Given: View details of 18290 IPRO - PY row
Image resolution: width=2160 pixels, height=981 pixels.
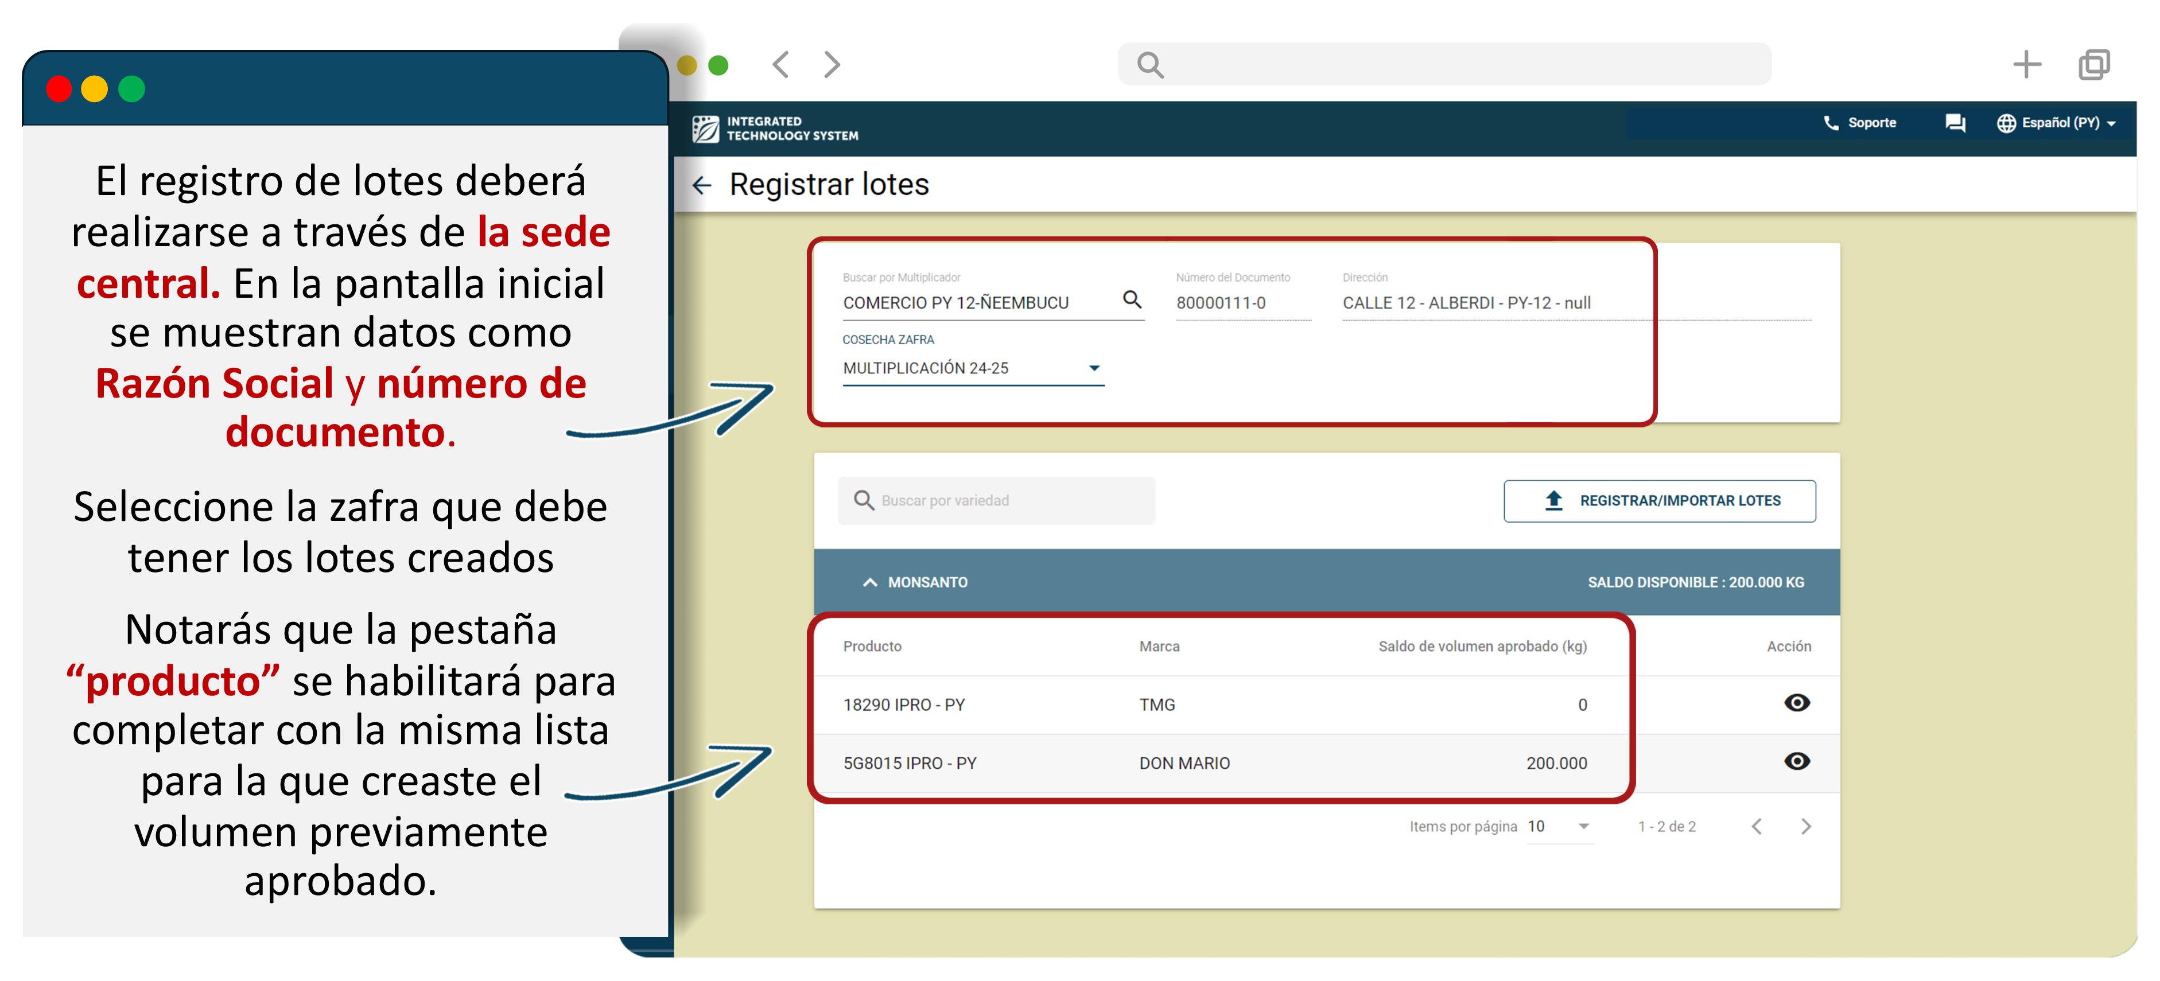Looking at the screenshot, I should click(1796, 703).
